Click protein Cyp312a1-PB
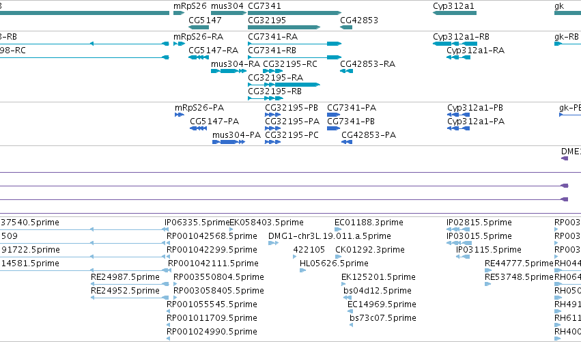 point(475,108)
